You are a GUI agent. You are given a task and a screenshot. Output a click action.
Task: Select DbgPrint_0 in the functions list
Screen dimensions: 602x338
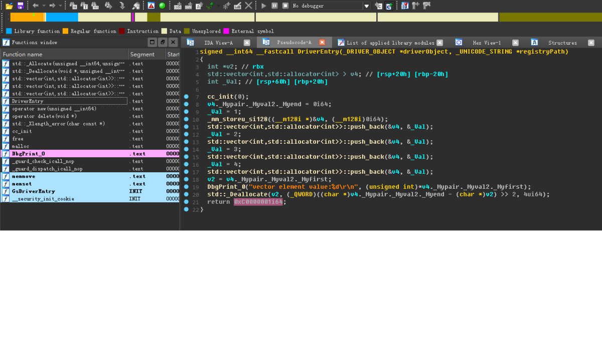28,154
